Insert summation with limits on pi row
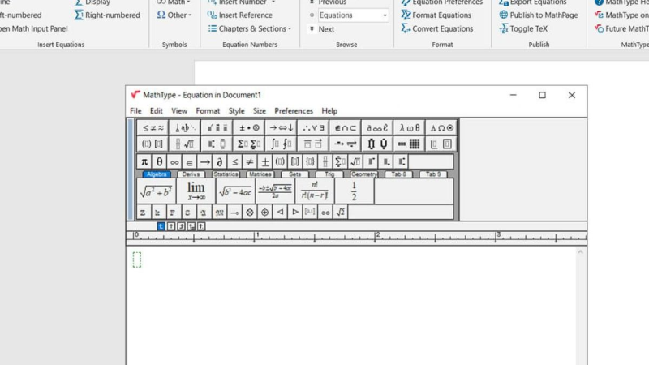The width and height of the screenshot is (649, 365). coord(340,161)
